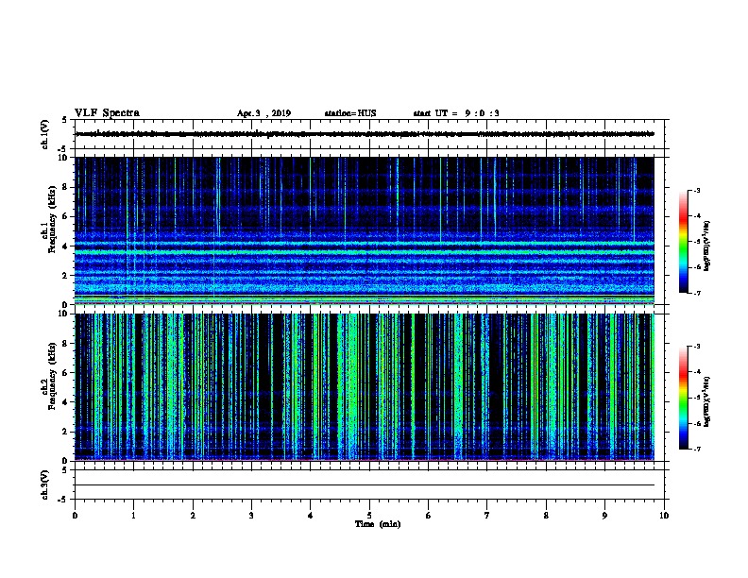Click time axis tick label "6"
Image resolution: width=748 pixels, height=578 pixels.
point(429,516)
